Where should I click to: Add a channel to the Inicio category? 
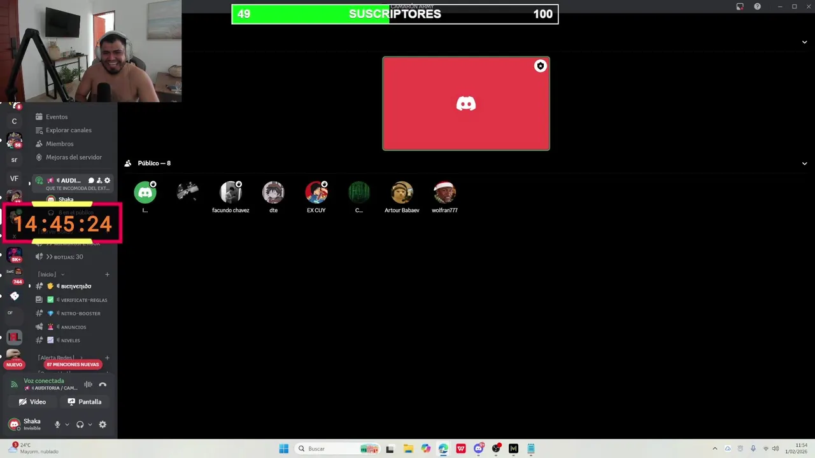coord(107,274)
